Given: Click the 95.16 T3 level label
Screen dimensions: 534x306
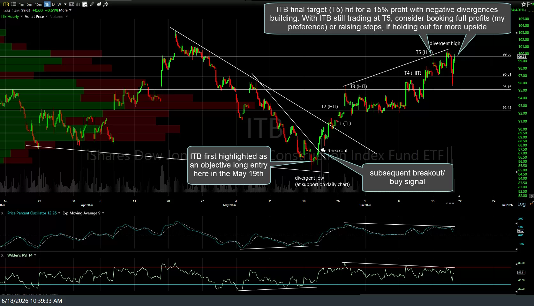Looking at the screenshot, I should pos(507,87).
